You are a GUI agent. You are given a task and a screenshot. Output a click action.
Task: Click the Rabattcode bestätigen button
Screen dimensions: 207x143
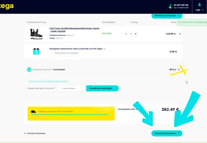[x=102, y=88]
